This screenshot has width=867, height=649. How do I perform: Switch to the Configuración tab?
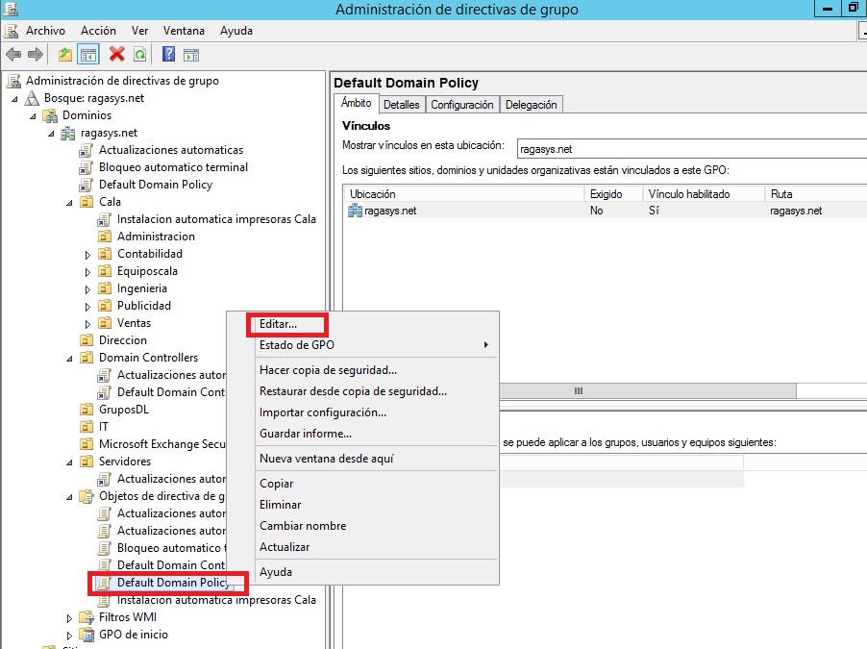click(x=462, y=105)
